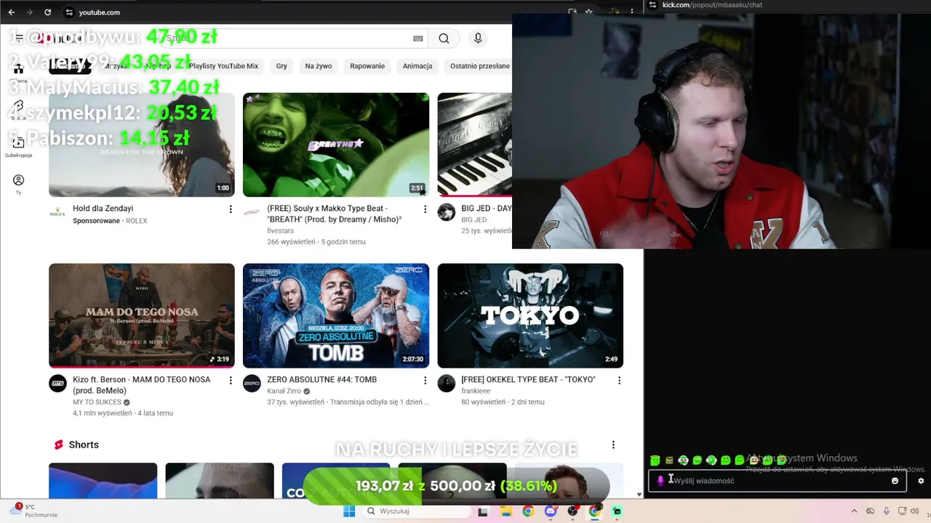Image resolution: width=931 pixels, height=523 pixels.
Task: Start voice search with the microphone icon
Action: [478, 38]
